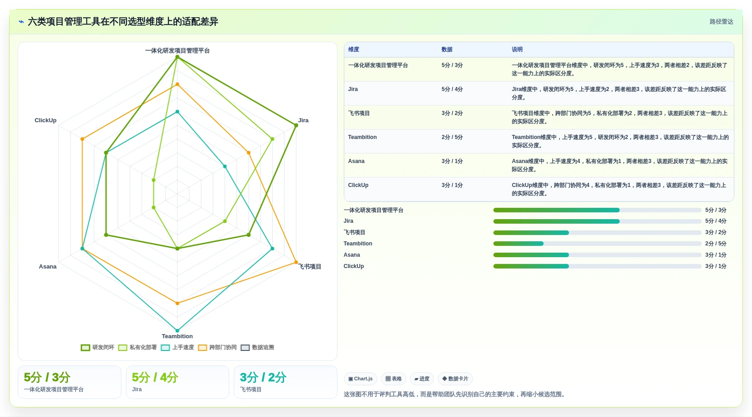Click the Jira description text in 说明 column
752x417 pixels.
619,93
